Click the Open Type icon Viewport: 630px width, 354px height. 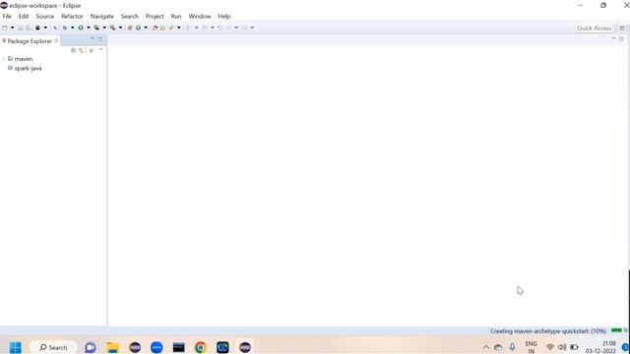tap(156, 28)
